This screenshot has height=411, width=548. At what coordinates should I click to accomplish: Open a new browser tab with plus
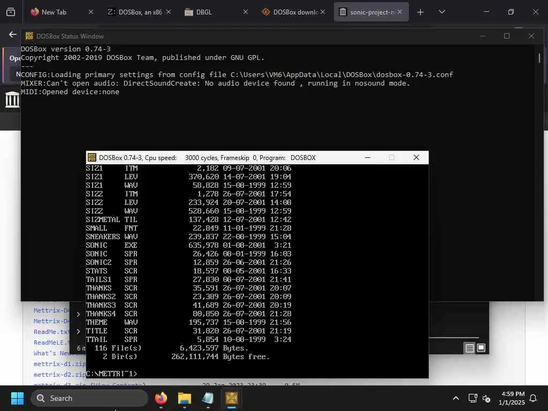tap(421, 12)
